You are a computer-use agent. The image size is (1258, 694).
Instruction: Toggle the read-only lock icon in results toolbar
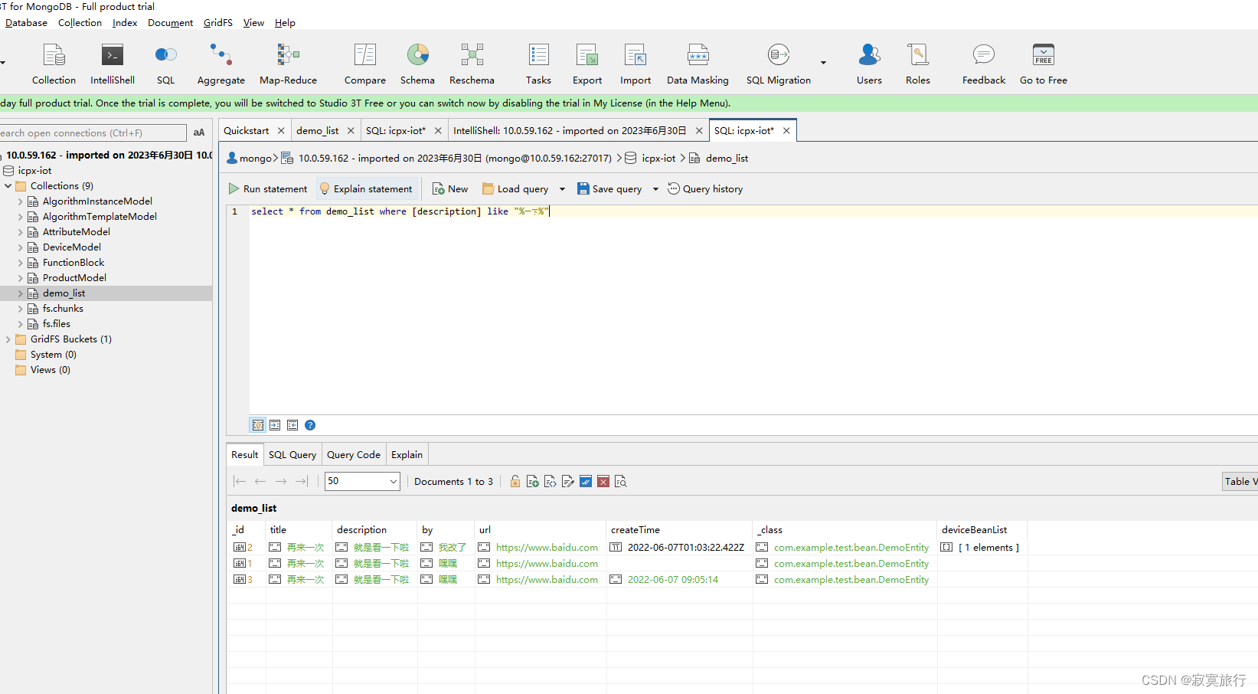(x=515, y=481)
